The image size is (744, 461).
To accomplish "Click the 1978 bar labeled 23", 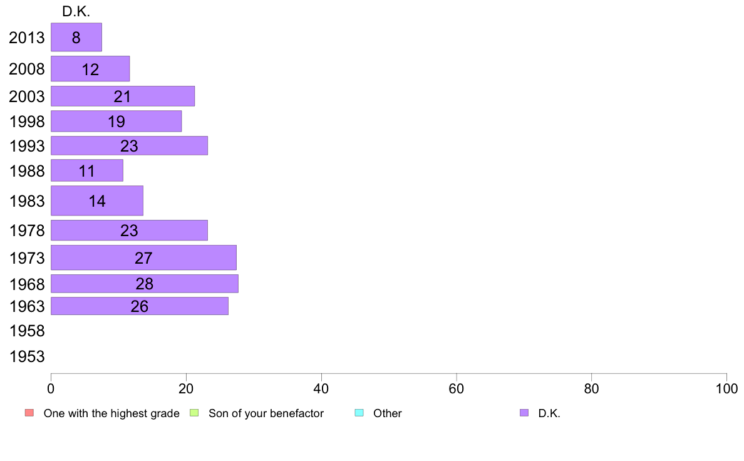I will pos(129,230).
